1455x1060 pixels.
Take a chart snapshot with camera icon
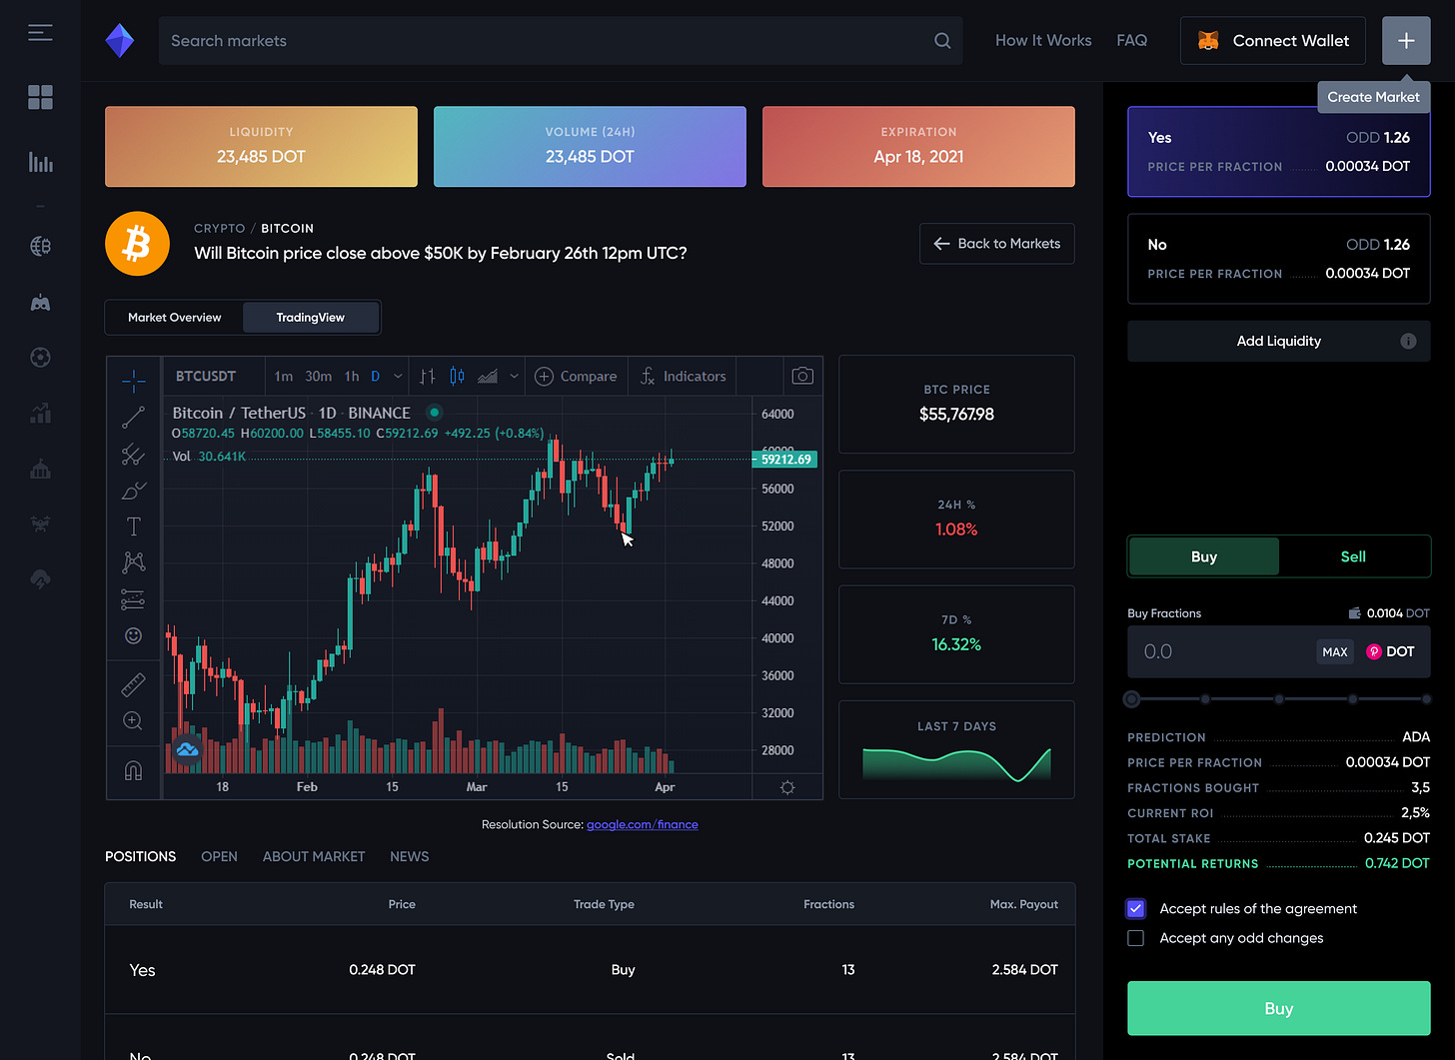(802, 376)
